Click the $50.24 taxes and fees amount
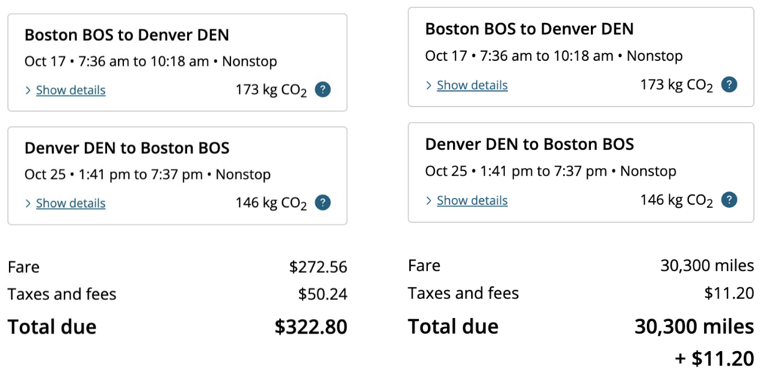 pos(323,294)
